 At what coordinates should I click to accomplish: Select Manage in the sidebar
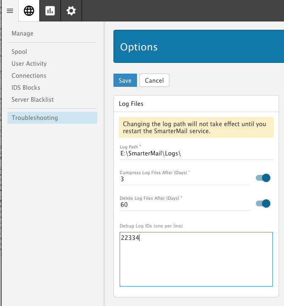coord(22,33)
